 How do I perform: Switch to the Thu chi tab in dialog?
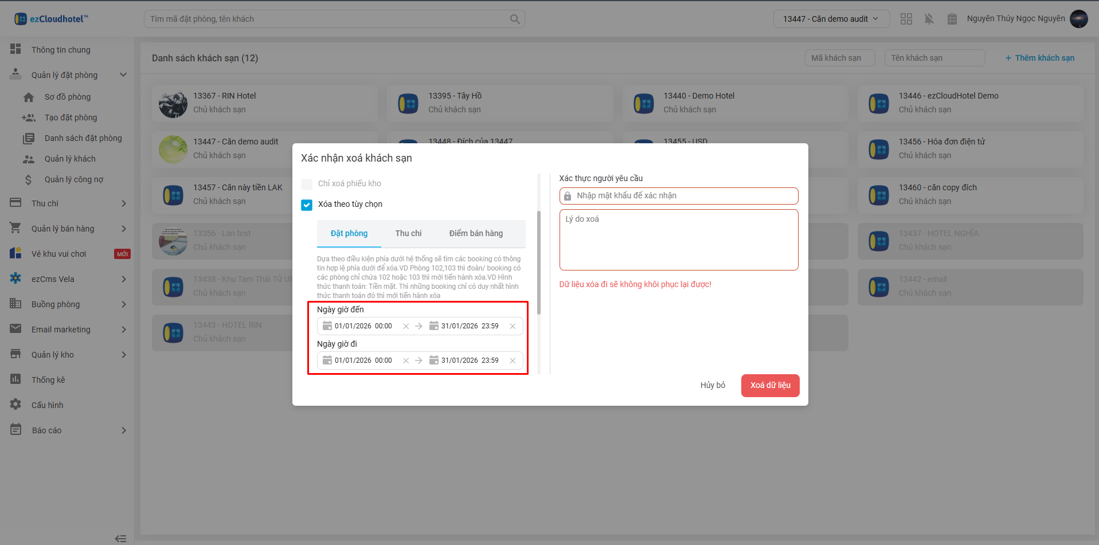(408, 233)
